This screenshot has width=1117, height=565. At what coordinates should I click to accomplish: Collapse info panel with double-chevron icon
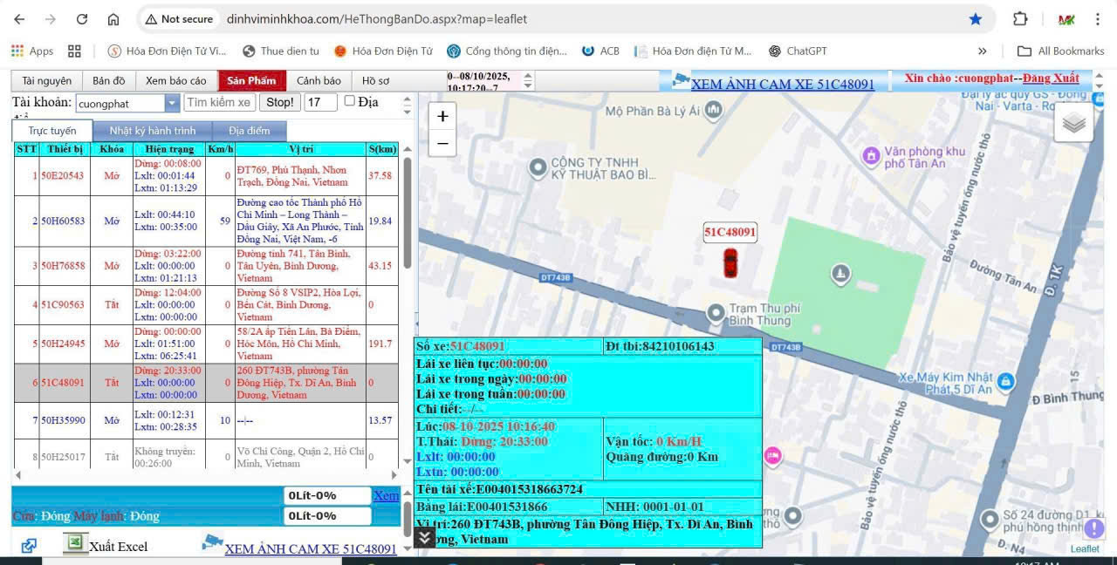point(424,537)
